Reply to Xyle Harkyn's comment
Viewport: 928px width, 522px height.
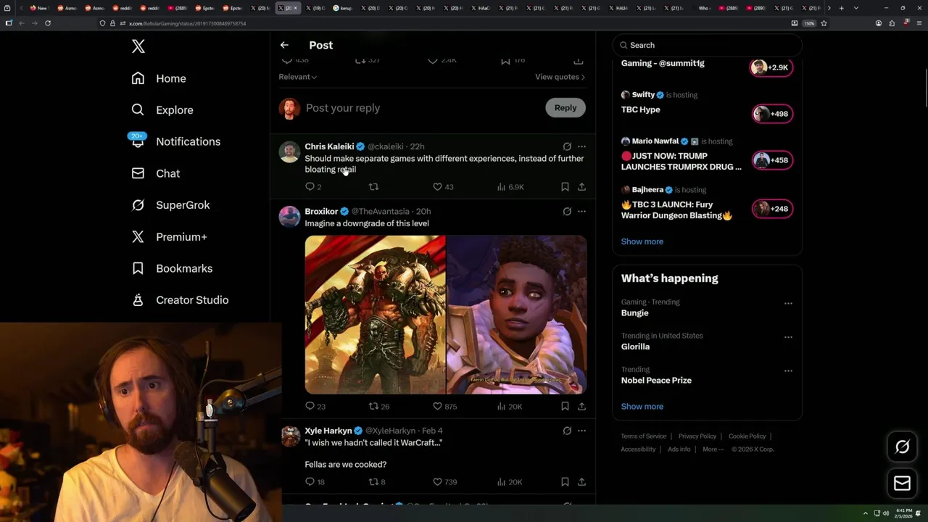point(315,482)
